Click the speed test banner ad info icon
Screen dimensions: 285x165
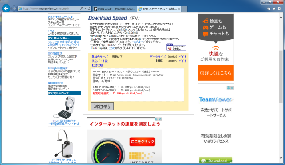click(x=157, y=119)
